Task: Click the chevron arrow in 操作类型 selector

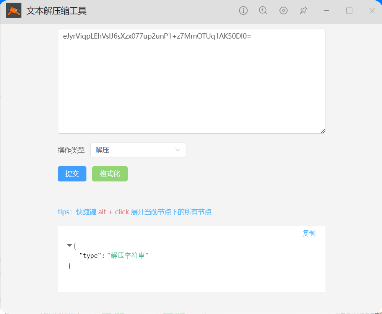Action: tap(177, 150)
